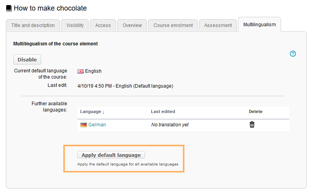Click the book icon beside course title

(9, 8)
